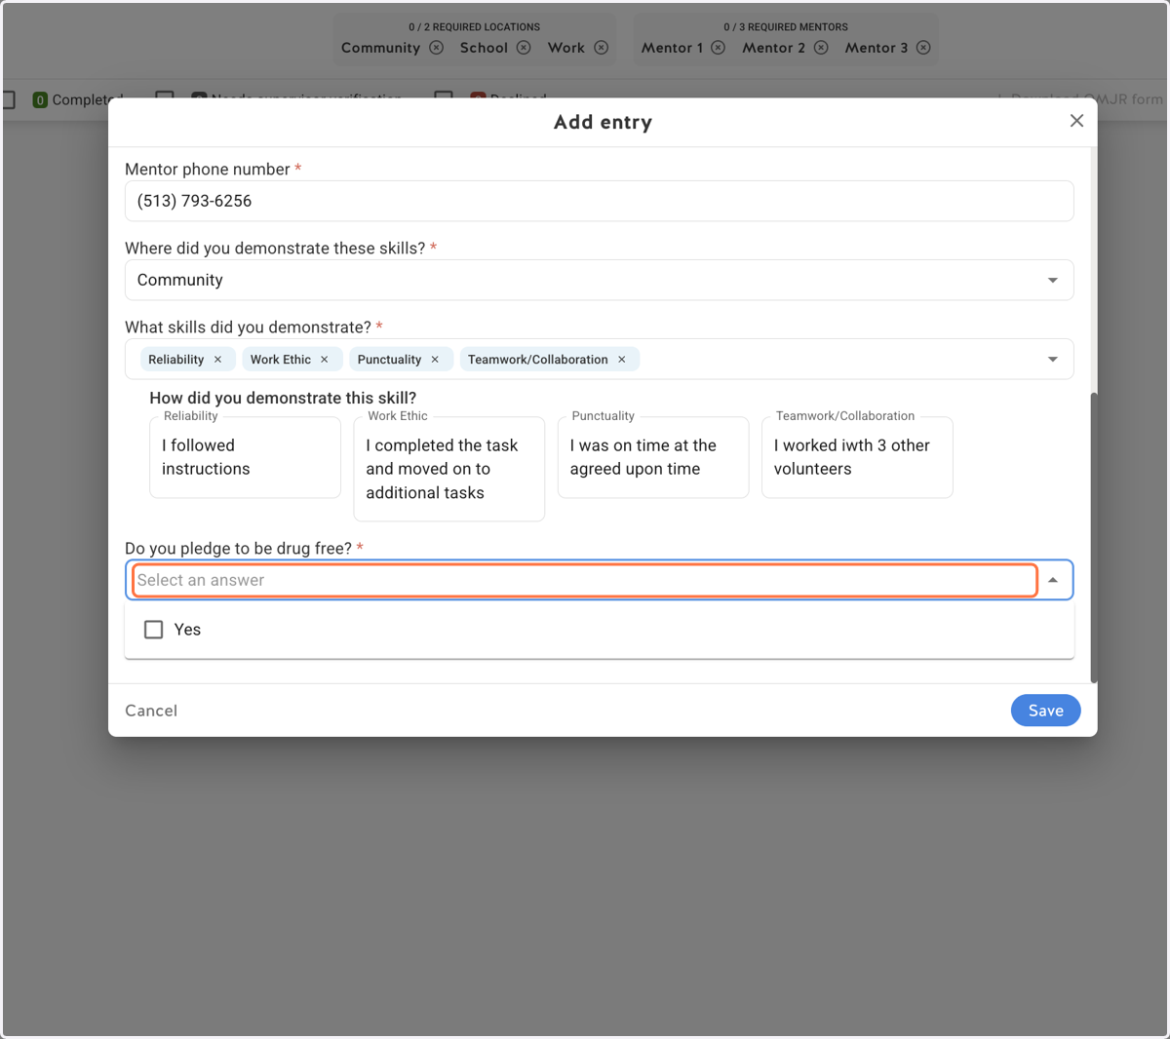Viewport: 1170px width, 1039px height.
Task: Remove the Punctuality skill chip
Action: click(x=435, y=360)
